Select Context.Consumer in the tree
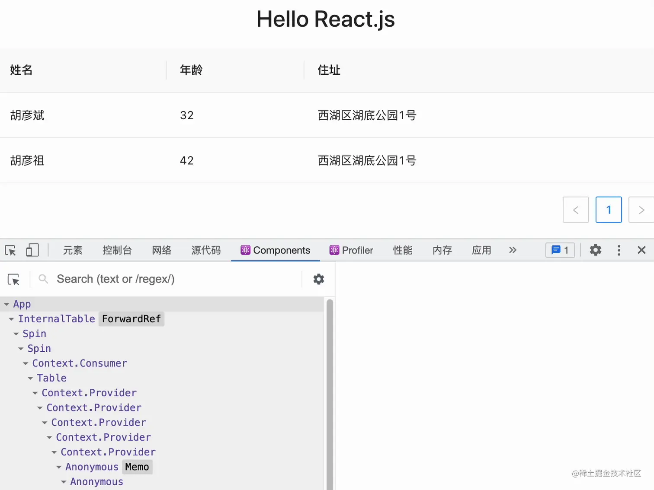Screen dimensions: 654x490 pyautogui.click(x=80, y=363)
